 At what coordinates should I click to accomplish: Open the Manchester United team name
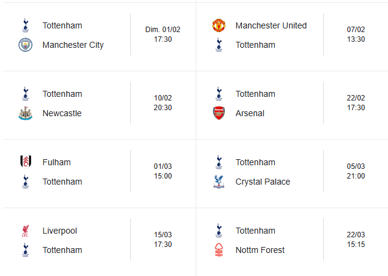271,25
